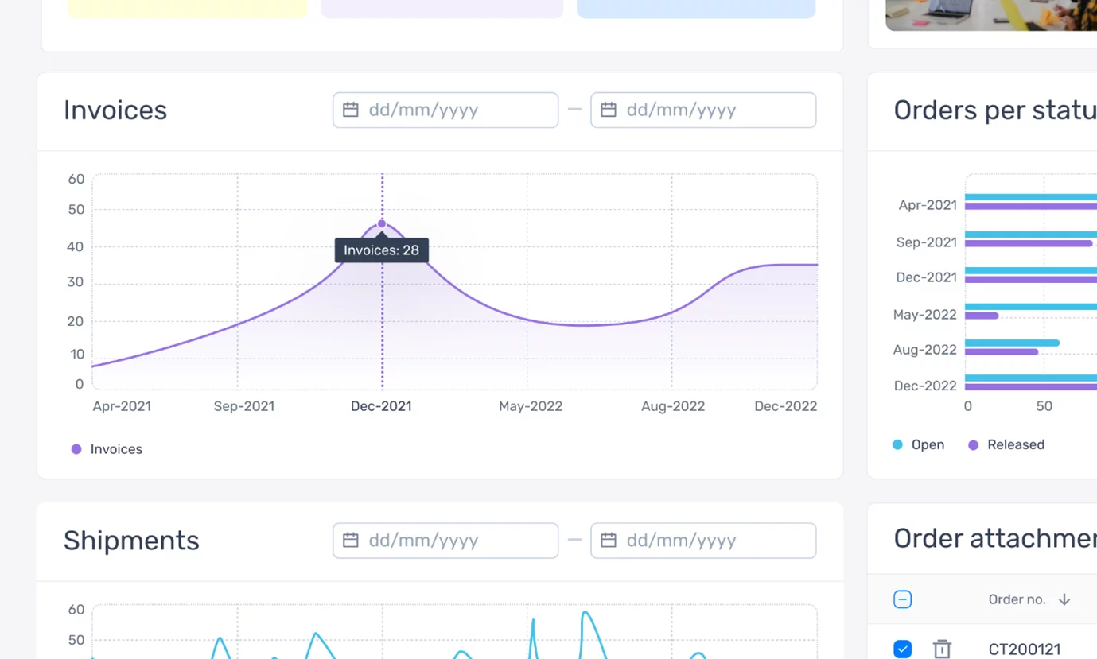Click the Order no. column header
Viewport: 1097px width, 659px height.
click(x=1017, y=599)
